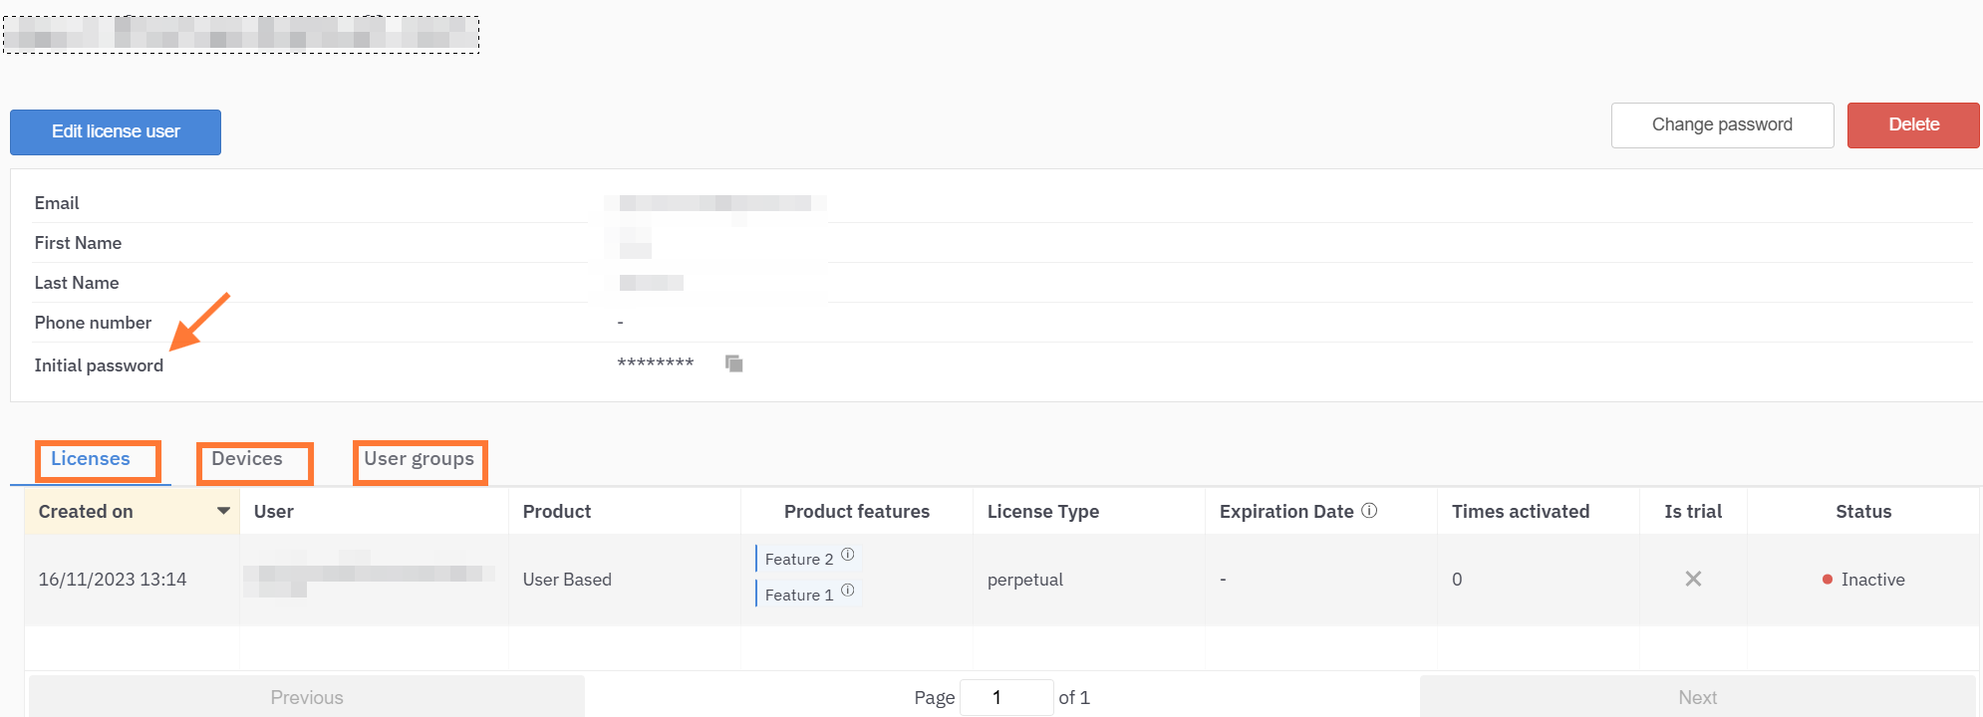This screenshot has width=1983, height=717.
Task: Click the X icon in Is trial column
Action: [x=1693, y=579]
